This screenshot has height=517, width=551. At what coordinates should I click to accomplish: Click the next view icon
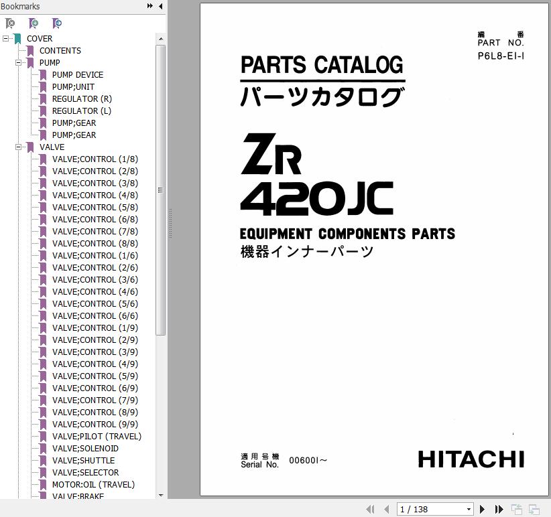(x=534, y=509)
